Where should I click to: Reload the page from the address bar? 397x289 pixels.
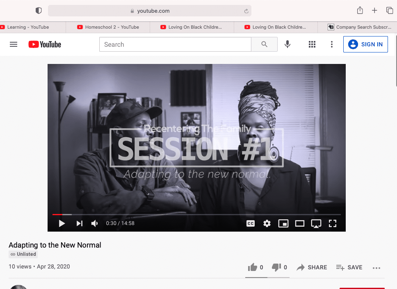click(246, 11)
